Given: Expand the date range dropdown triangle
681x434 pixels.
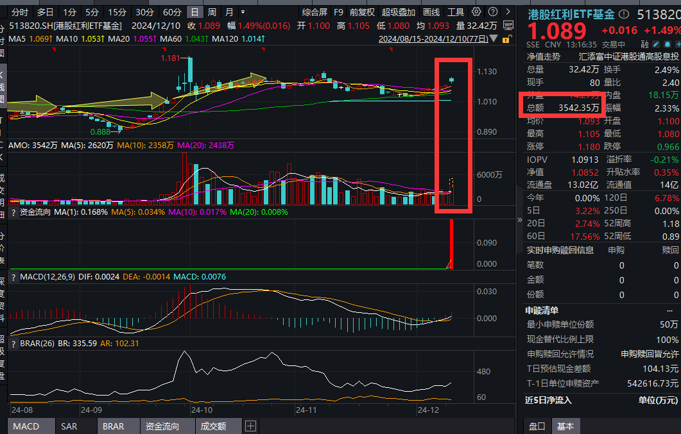Looking at the screenshot, I should pos(493,39).
